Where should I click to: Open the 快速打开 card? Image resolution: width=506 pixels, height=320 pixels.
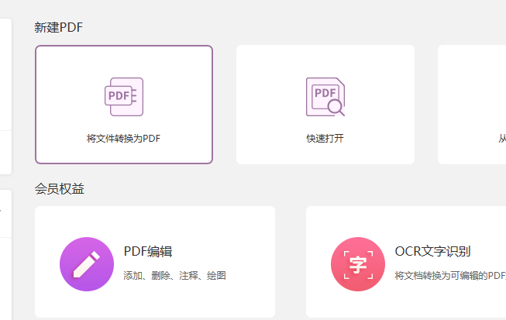pyautogui.click(x=325, y=105)
